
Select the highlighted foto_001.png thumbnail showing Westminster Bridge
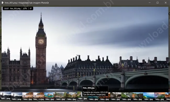point(6,95)
